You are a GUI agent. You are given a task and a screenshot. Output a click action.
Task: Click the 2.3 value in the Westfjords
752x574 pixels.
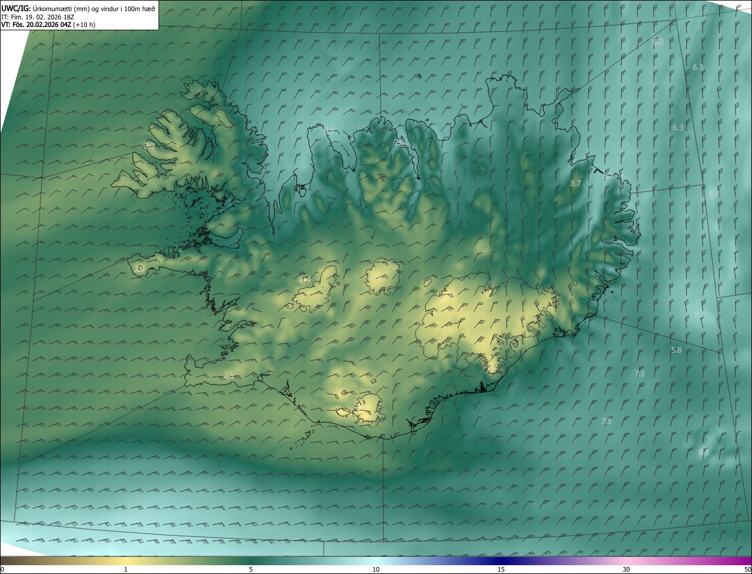[150, 144]
